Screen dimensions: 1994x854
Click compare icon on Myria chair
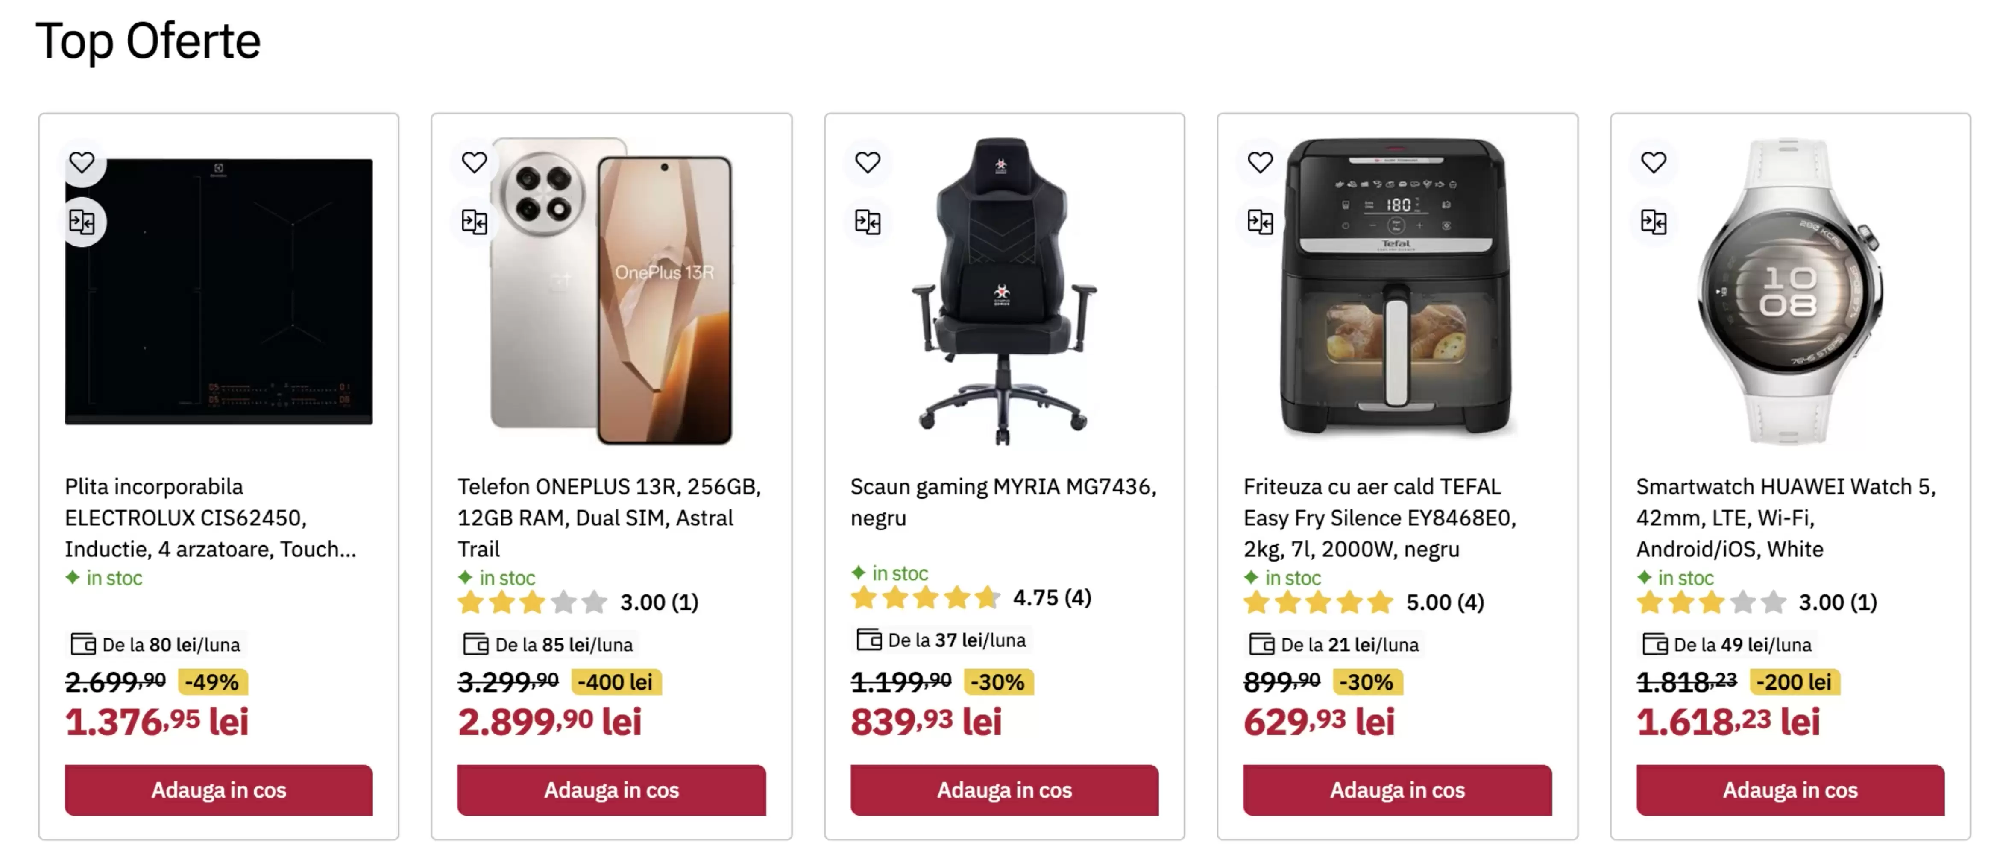(x=868, y=223)
